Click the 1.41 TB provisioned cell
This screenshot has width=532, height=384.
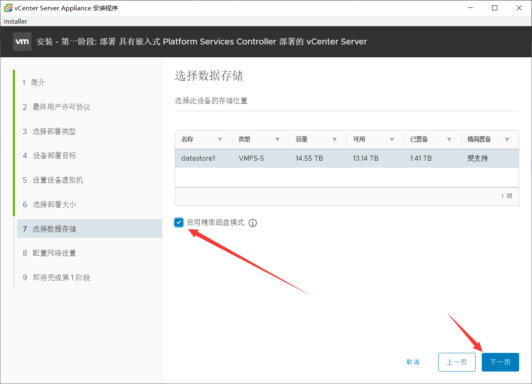tap(421, 159)
